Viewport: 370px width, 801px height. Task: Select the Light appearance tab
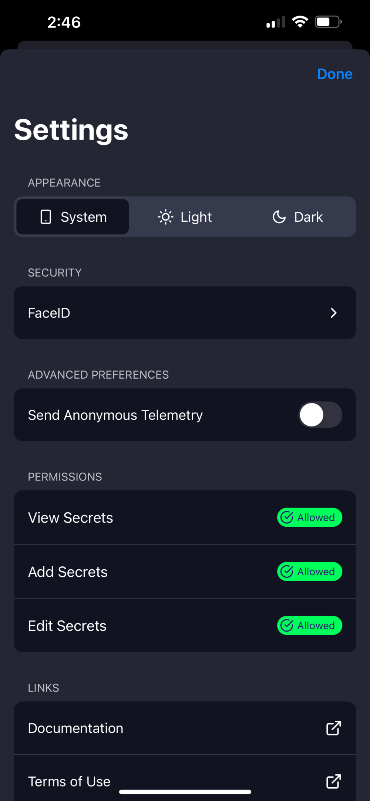185,217
